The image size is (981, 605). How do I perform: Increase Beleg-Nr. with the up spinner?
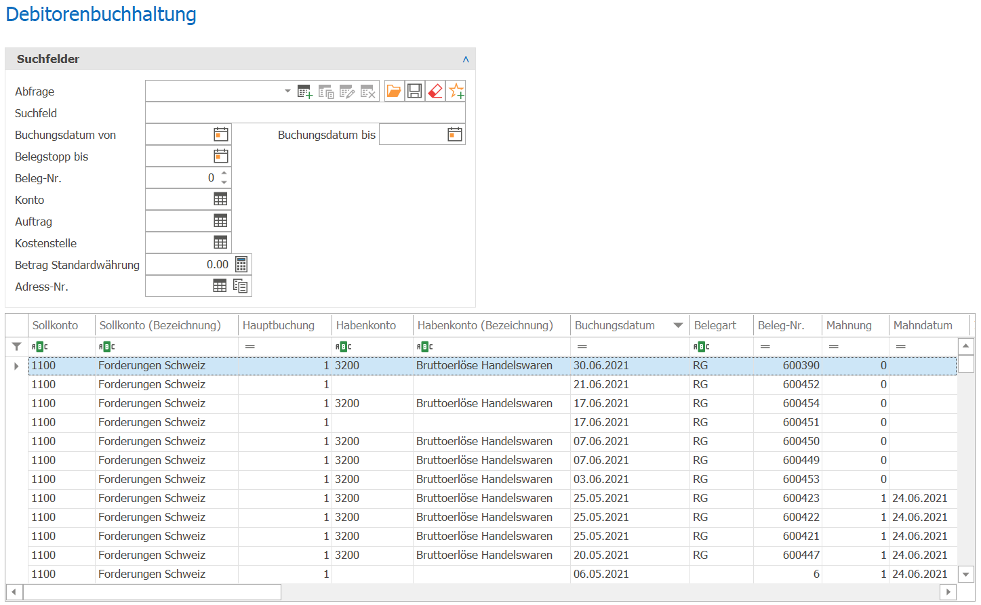point(224,173)
